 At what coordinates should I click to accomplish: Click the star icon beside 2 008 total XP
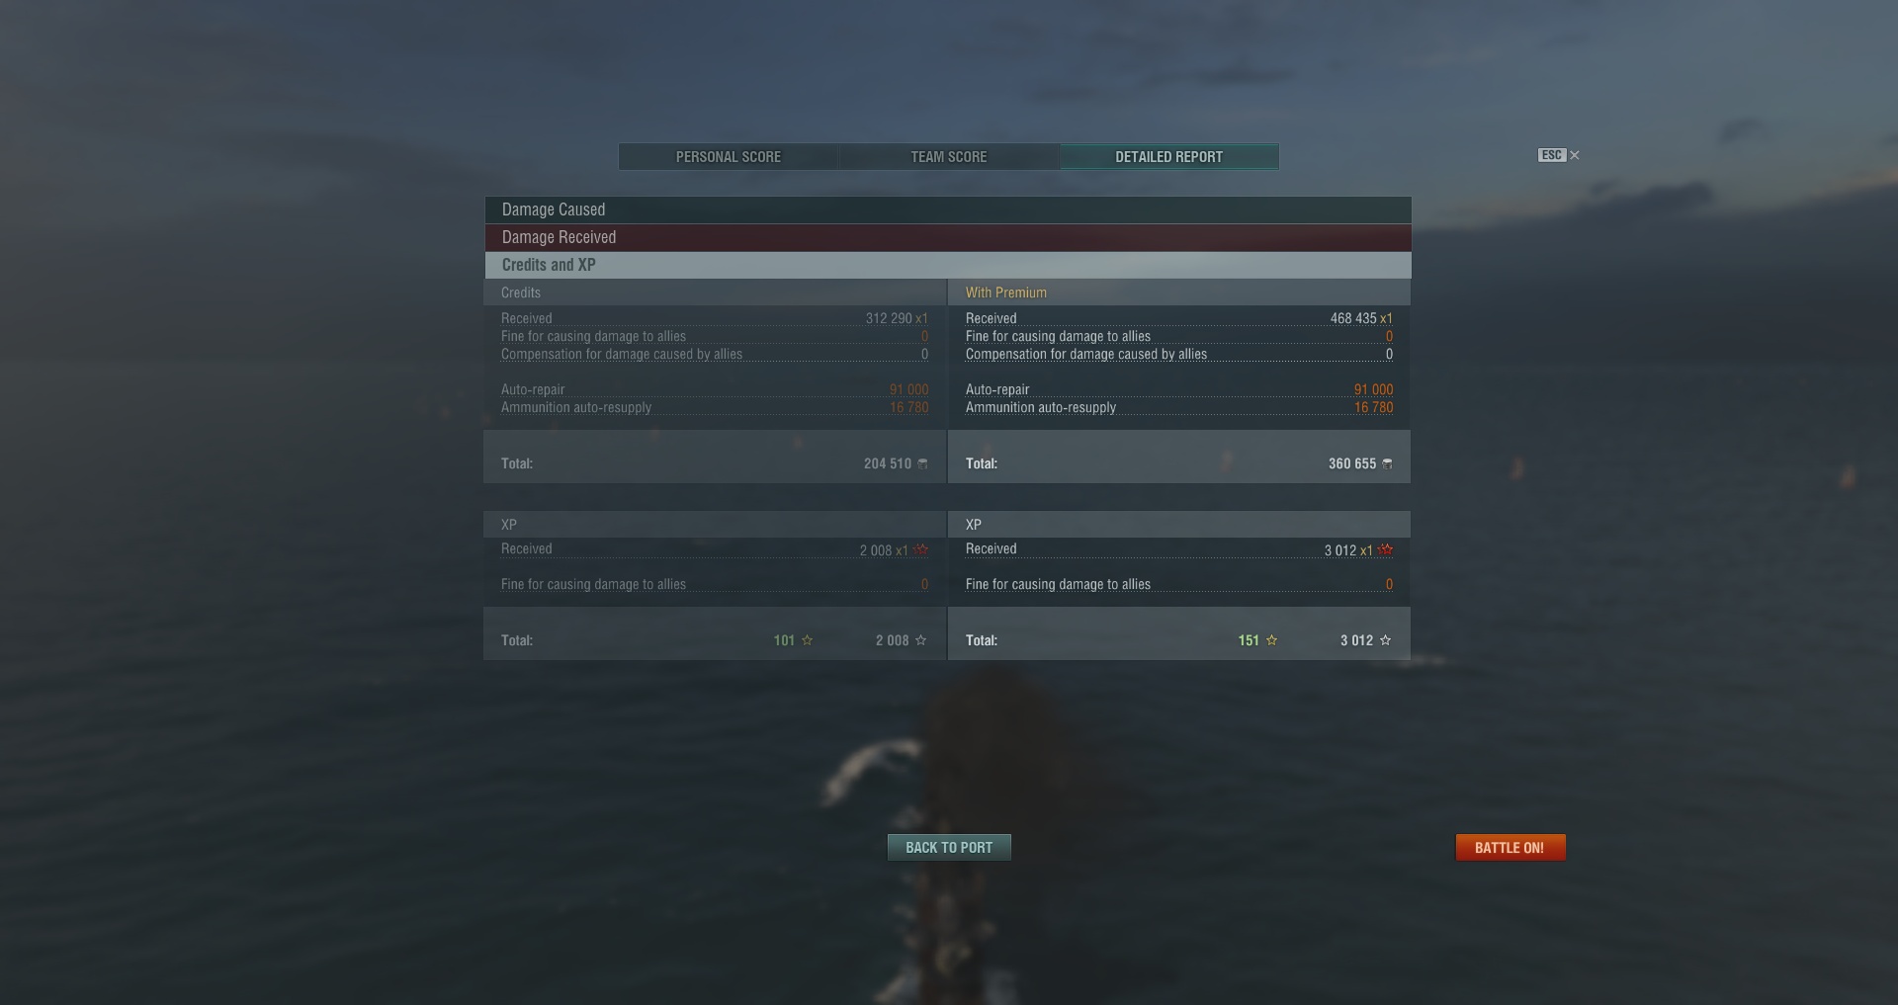pyautogui.click(x=920, y=640)
